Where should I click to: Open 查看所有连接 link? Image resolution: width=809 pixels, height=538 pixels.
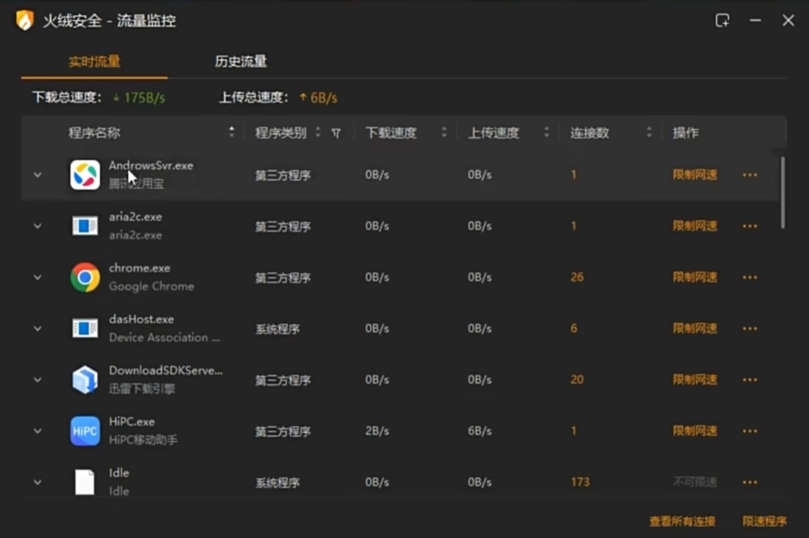coord(682,522)
